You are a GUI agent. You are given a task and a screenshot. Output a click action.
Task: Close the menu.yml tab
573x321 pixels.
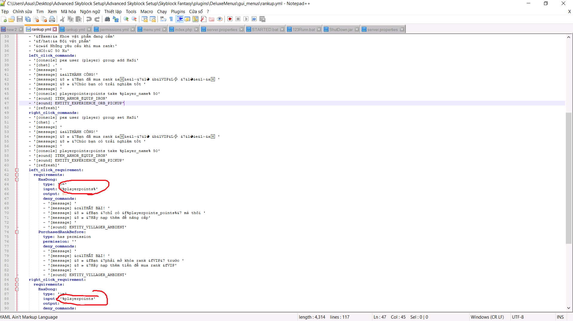[x=164, y=30]
